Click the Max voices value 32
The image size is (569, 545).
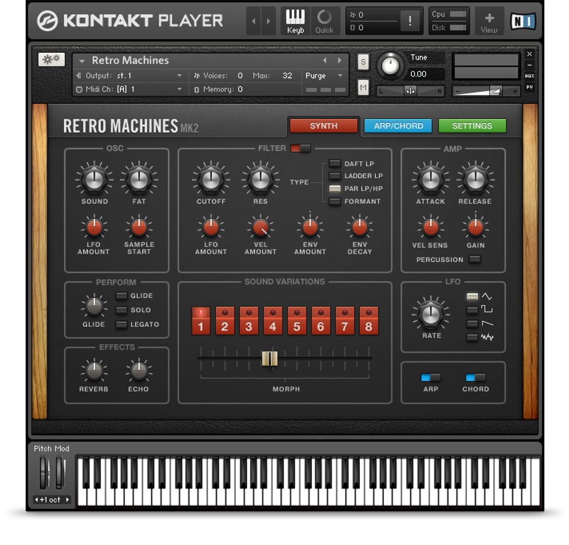[x=287, y=75]
